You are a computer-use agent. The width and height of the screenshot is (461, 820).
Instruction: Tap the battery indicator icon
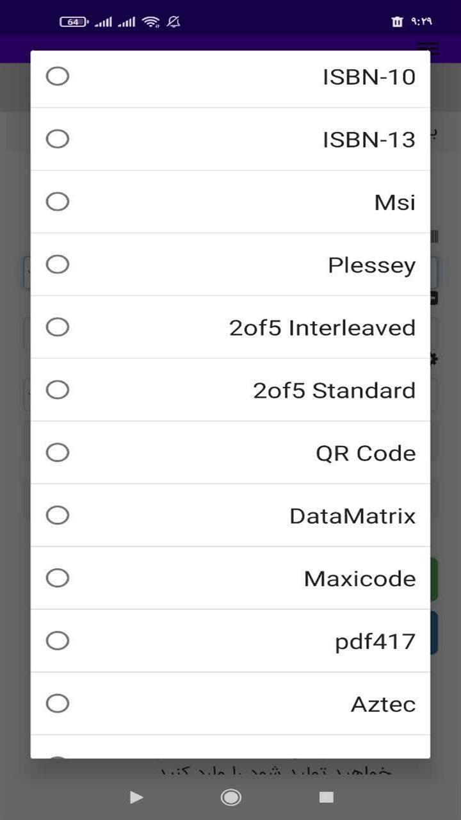click(x=74, y=22)
